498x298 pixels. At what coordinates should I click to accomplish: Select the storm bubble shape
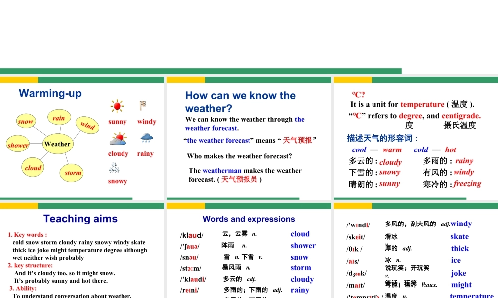coord(72,172)
